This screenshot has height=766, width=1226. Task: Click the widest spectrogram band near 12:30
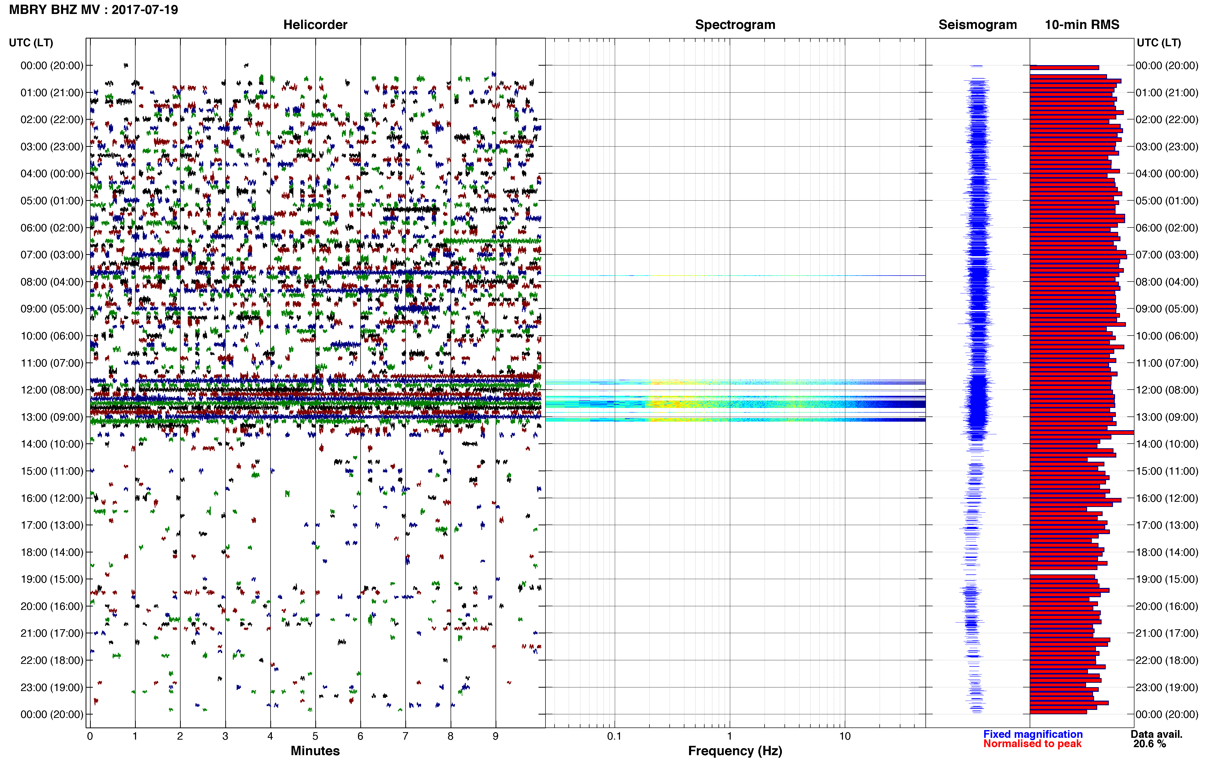pyautogui.click(x=735, y=404)
